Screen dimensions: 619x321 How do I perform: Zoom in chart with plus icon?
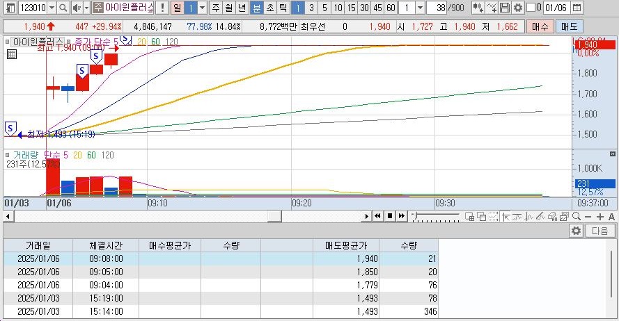[x=600, y=217]
